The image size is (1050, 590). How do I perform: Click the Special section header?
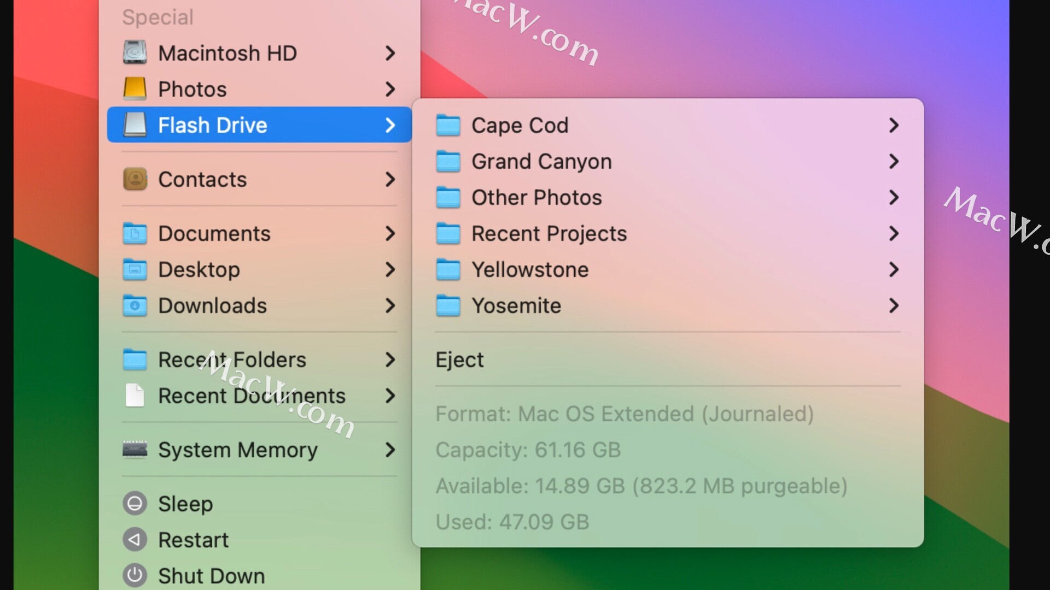click(x=158, y=17)
